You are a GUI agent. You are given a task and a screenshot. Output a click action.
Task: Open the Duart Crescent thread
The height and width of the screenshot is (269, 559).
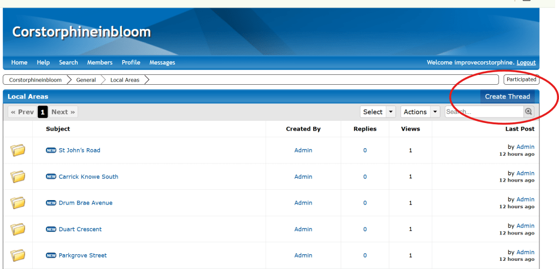click(80, 230)
